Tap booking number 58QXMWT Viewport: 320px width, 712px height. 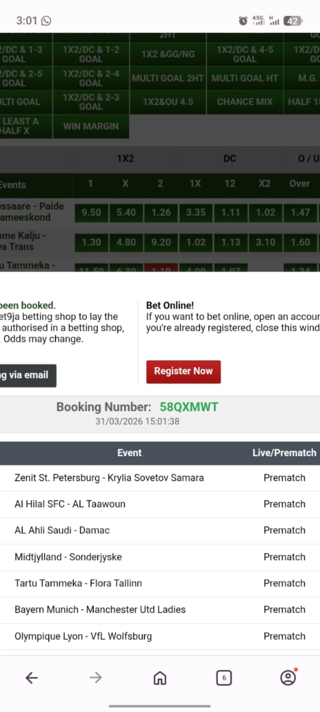click(x=189, y=407)
